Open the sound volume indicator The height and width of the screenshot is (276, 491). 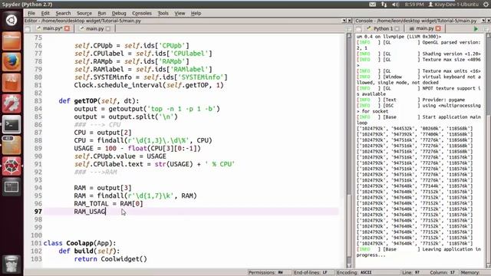pyautogui.click(x=396, y=5)
